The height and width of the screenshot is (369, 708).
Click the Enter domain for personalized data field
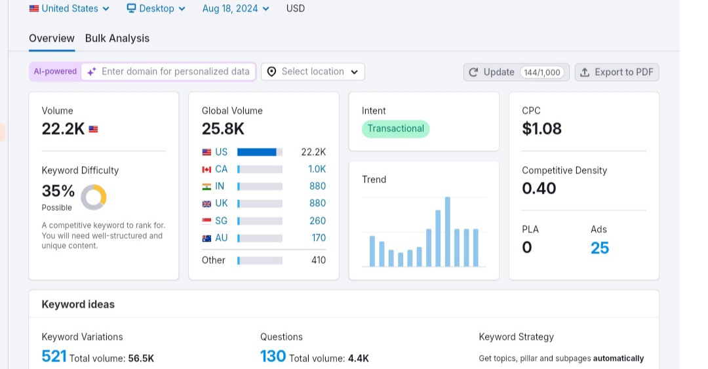(x=168, y=72)
